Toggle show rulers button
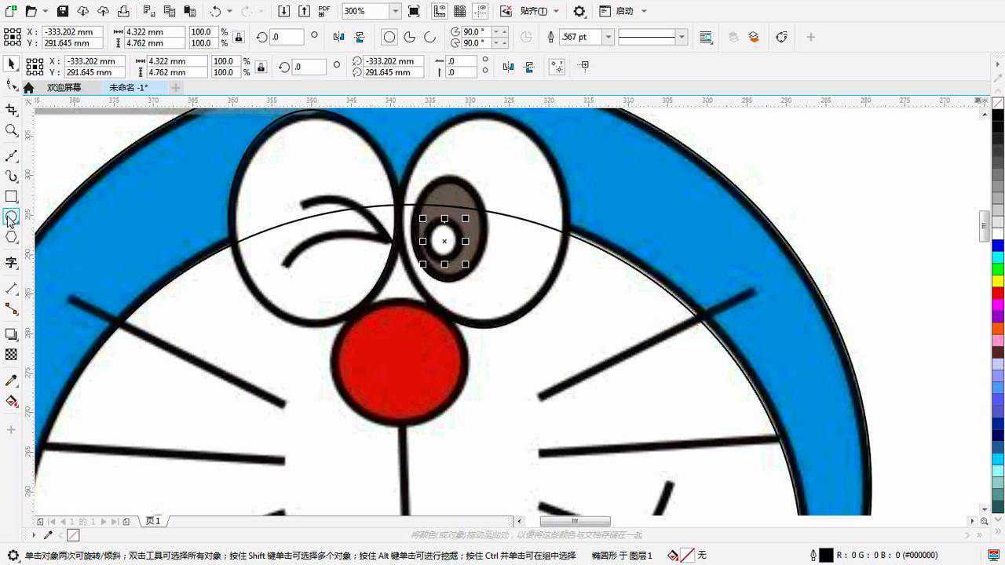 tap(440, 11)
